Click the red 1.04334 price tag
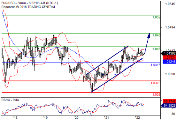 pyautogui.click(x=169, y=57)
